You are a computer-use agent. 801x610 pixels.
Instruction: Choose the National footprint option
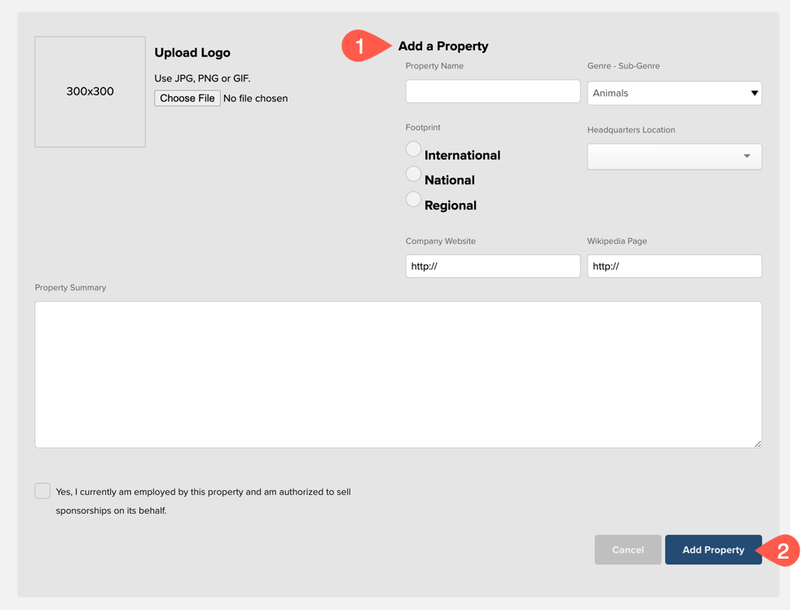414,175
